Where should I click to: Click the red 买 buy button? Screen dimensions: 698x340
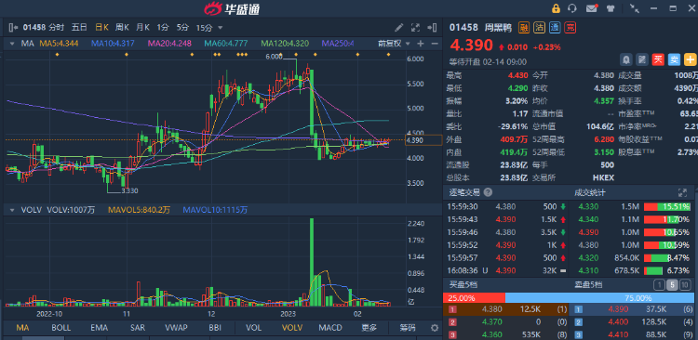pyautogui.click(x=658, y=59)
